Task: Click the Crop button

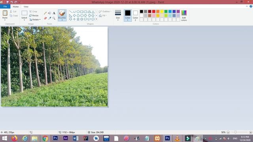Action: (33, 11)
